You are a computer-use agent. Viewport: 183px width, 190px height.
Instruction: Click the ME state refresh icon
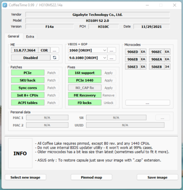pyautogui.click(x=55, y=57)
